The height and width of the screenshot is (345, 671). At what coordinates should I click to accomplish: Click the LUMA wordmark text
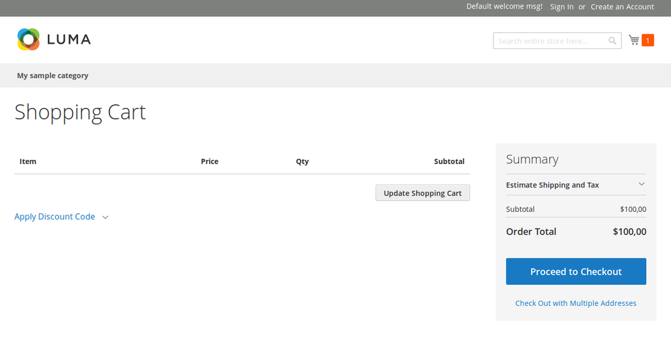coord(69,40)
